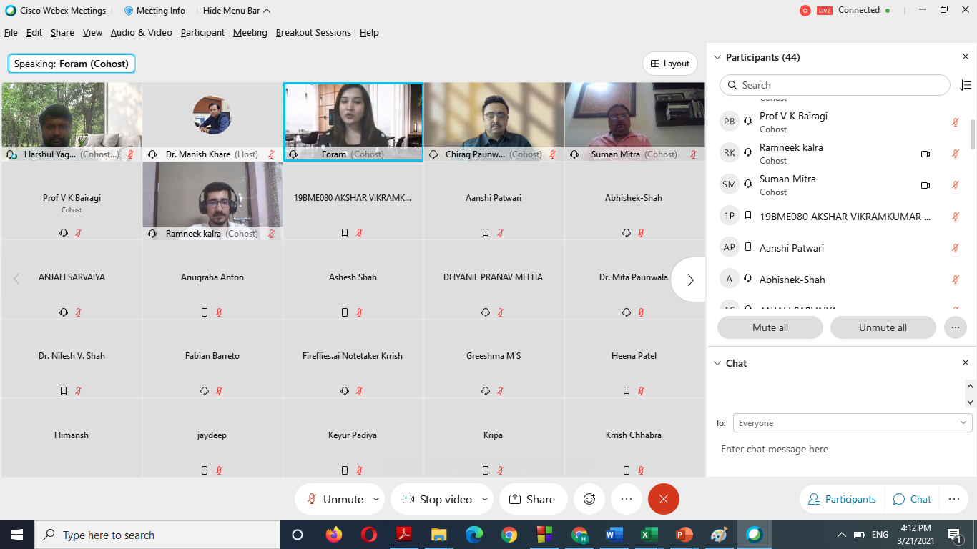Open the reactions smiley icon
Image resolution: width=977 pixels, height=549 pixels.
(x=589, y=499)
